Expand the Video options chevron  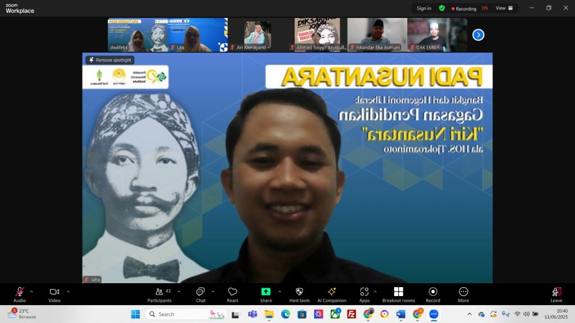pyautogui.click(x=68, y=291)
